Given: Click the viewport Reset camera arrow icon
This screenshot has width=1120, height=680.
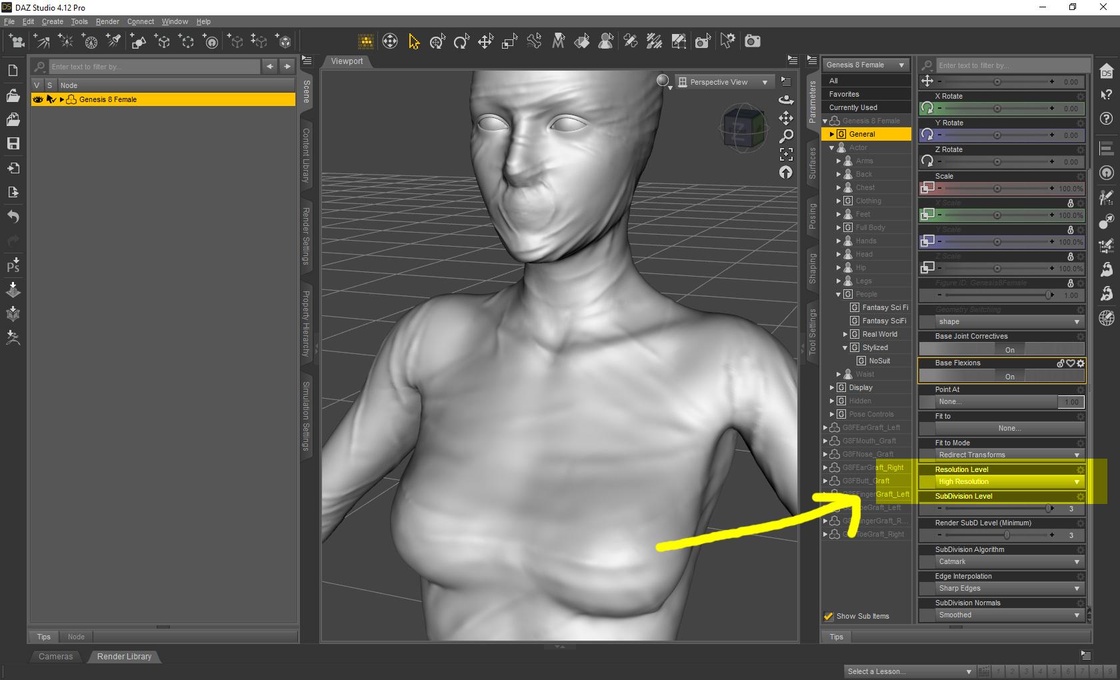Looking at the screenshot, I should click(787, 173).
